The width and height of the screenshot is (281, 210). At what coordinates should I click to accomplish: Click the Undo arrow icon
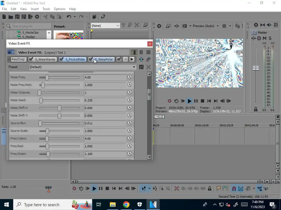69,17
